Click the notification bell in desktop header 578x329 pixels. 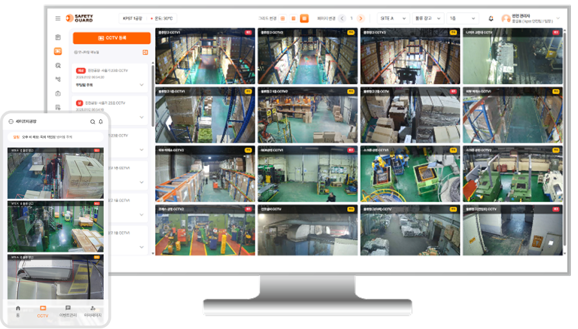coord(491,19)
